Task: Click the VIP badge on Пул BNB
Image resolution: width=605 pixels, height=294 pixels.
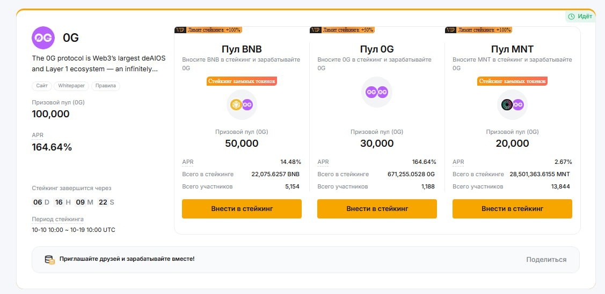Action: 180,30
